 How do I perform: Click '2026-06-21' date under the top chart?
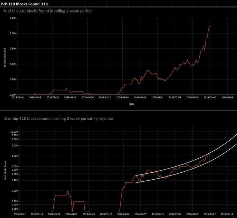click(157, 97)
